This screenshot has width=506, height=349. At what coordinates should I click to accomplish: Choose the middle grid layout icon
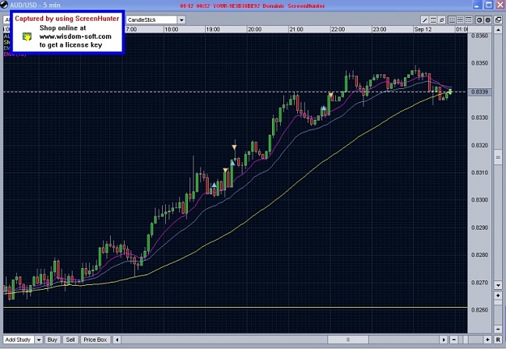(x=460, y=20)
